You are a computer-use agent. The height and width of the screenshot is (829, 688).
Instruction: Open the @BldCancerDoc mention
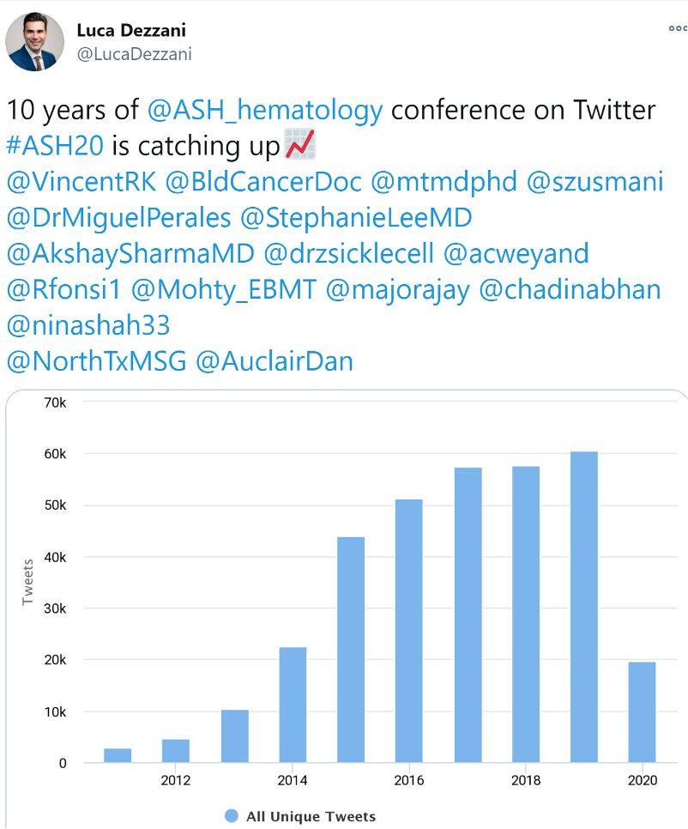click(x=263, y=181)
